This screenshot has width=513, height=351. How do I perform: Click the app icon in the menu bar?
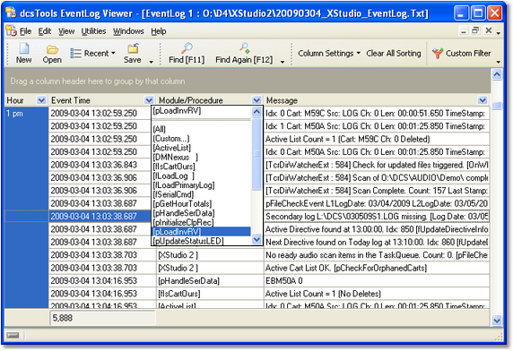[x=11, y=30]
